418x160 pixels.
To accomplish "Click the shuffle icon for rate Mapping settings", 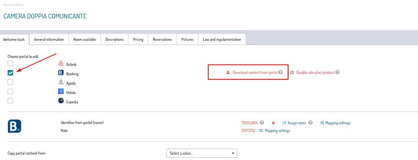I will [x=261, y=131].
